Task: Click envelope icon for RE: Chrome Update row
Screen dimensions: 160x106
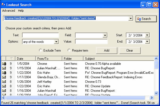Action: (x=4, y=86)
